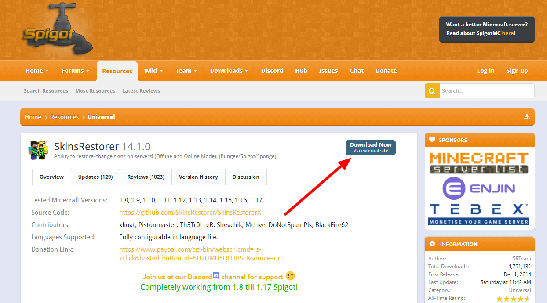
Task: Click into the Search input field
Action: 486,91
